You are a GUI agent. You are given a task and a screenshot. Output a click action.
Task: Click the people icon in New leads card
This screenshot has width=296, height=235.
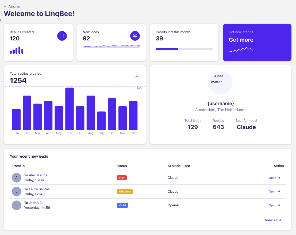coord(135,36)
